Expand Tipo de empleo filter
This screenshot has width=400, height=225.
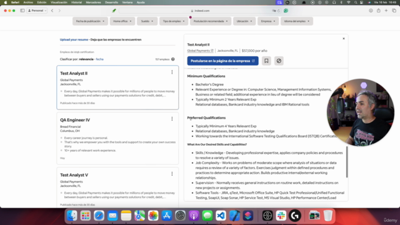coord(174,21)
